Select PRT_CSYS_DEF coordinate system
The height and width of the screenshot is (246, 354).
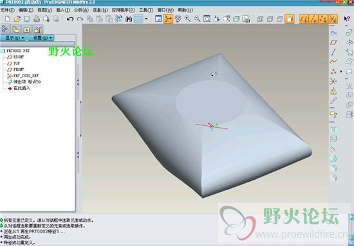point(23,76)
